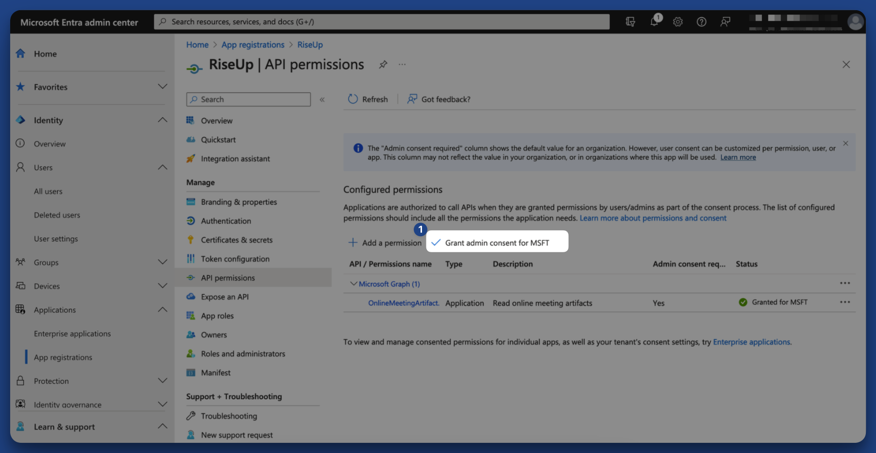Collapse the Favorites section

click(x=162, y=87)
